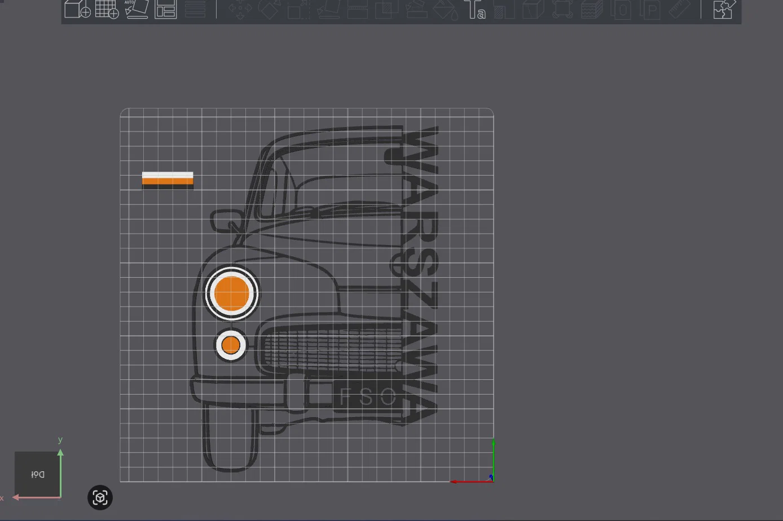The width and height of the screenshot is (783, 521).
Task: Add a new build plate
Action: coord(107,9)
